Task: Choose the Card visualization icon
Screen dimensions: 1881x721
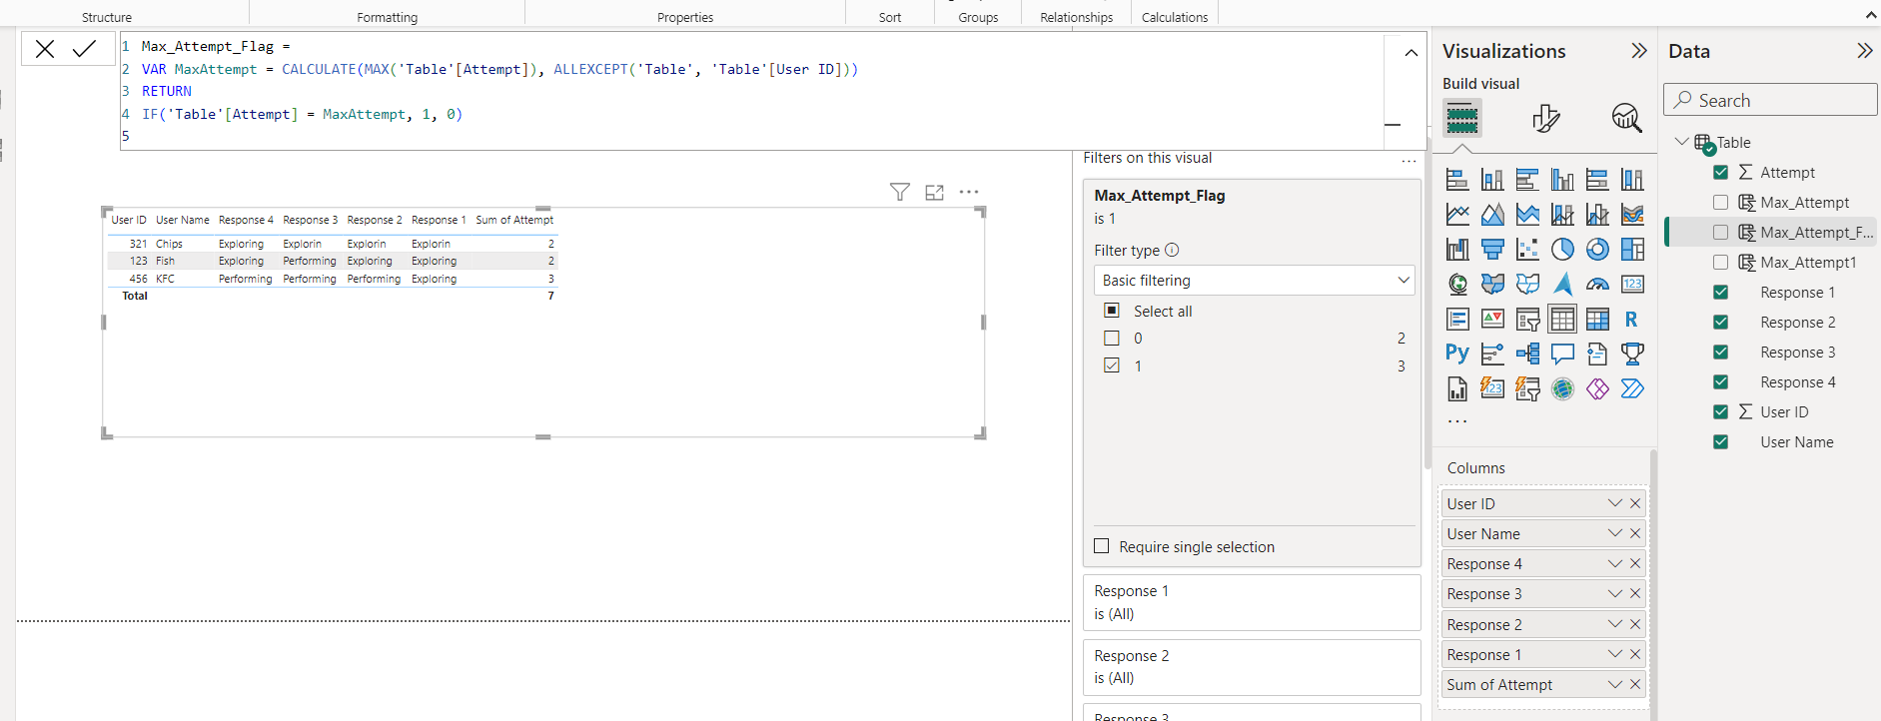Action: tap(1632, 284)
